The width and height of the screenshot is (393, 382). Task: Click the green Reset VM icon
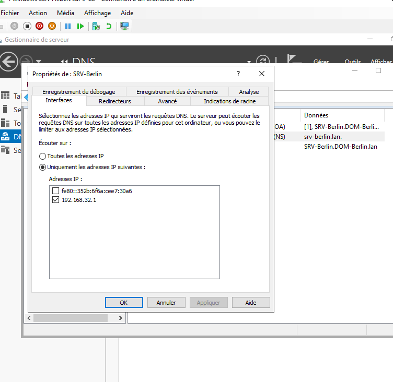80,26
